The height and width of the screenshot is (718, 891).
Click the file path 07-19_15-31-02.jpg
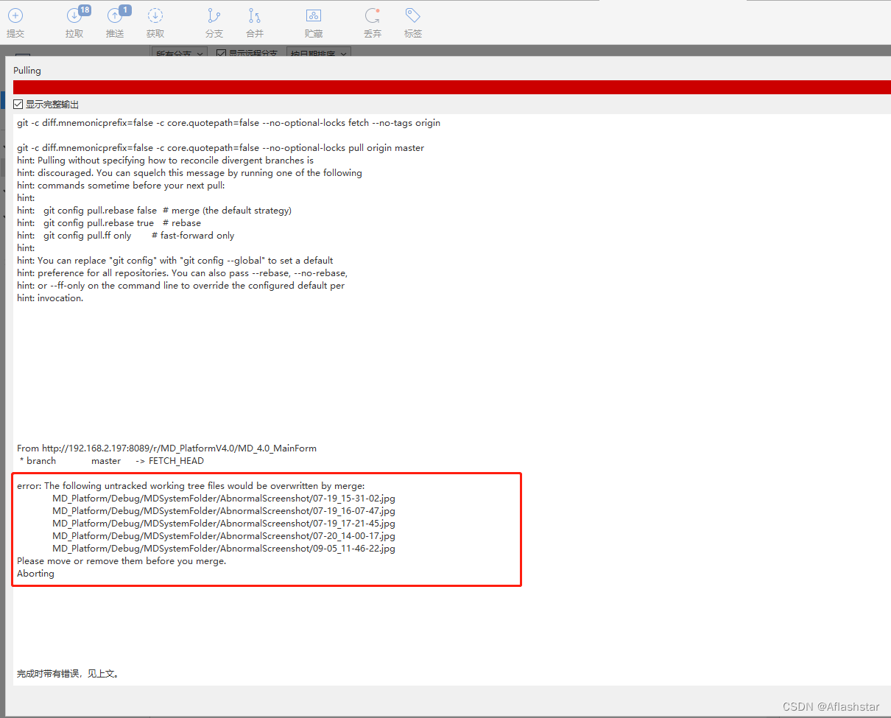coord(224,498)
